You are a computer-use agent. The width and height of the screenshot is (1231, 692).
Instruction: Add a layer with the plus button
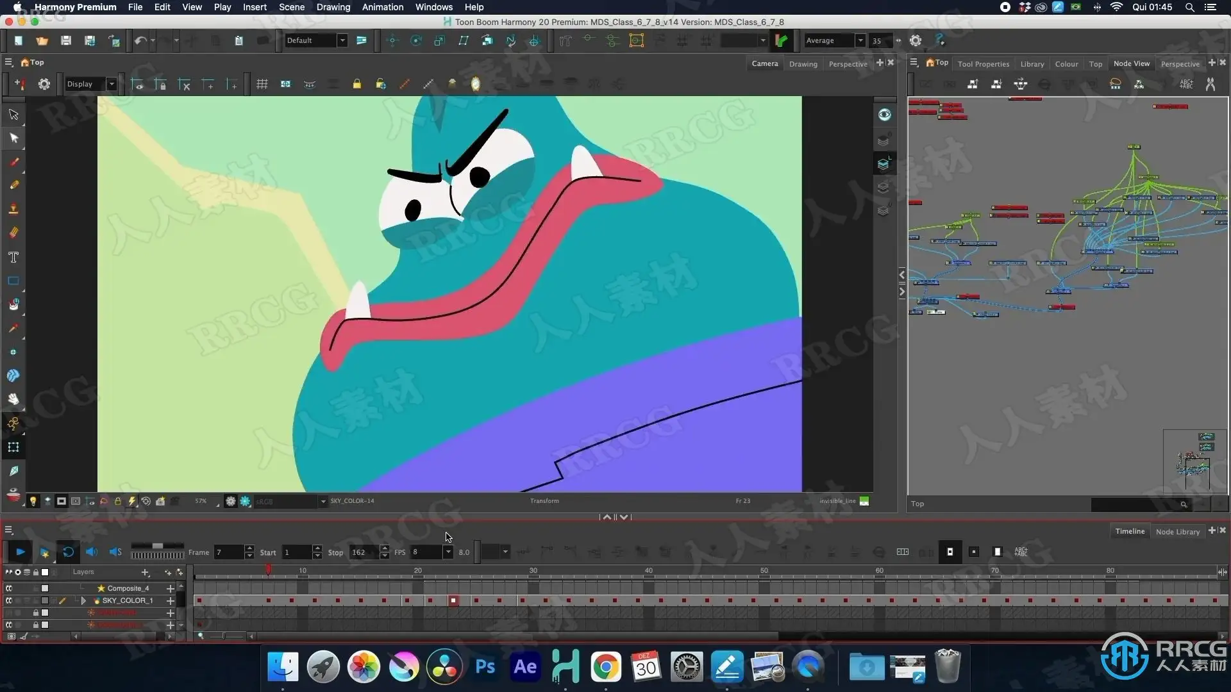click(x=146, y=572)
